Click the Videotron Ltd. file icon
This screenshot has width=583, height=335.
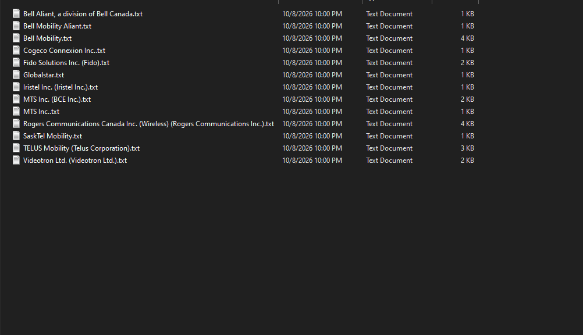click(16, 161)
